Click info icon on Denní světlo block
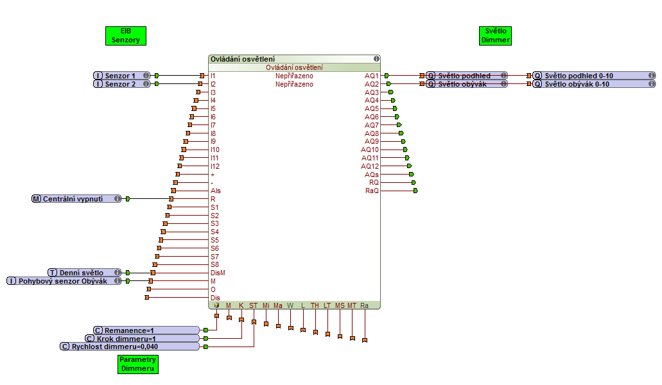 coord(118,273)
